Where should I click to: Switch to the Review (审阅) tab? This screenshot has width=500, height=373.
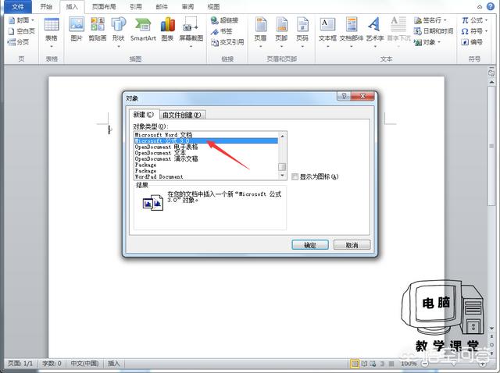click(x=187, y=7)
